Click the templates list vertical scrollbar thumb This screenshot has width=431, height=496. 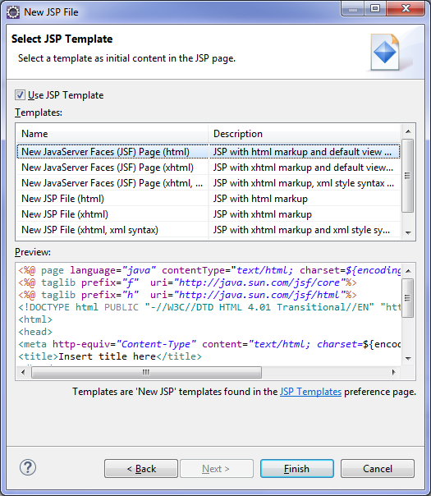point(408,176)
